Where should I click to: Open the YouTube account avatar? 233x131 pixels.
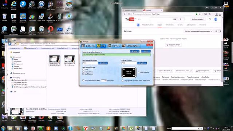point(216,19)
